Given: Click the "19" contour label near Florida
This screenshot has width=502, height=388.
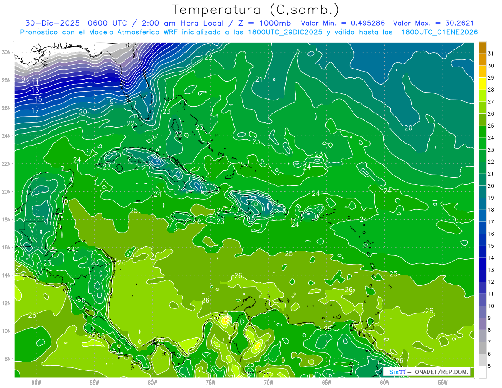Looking at the screenshot, I should [110, 102].
